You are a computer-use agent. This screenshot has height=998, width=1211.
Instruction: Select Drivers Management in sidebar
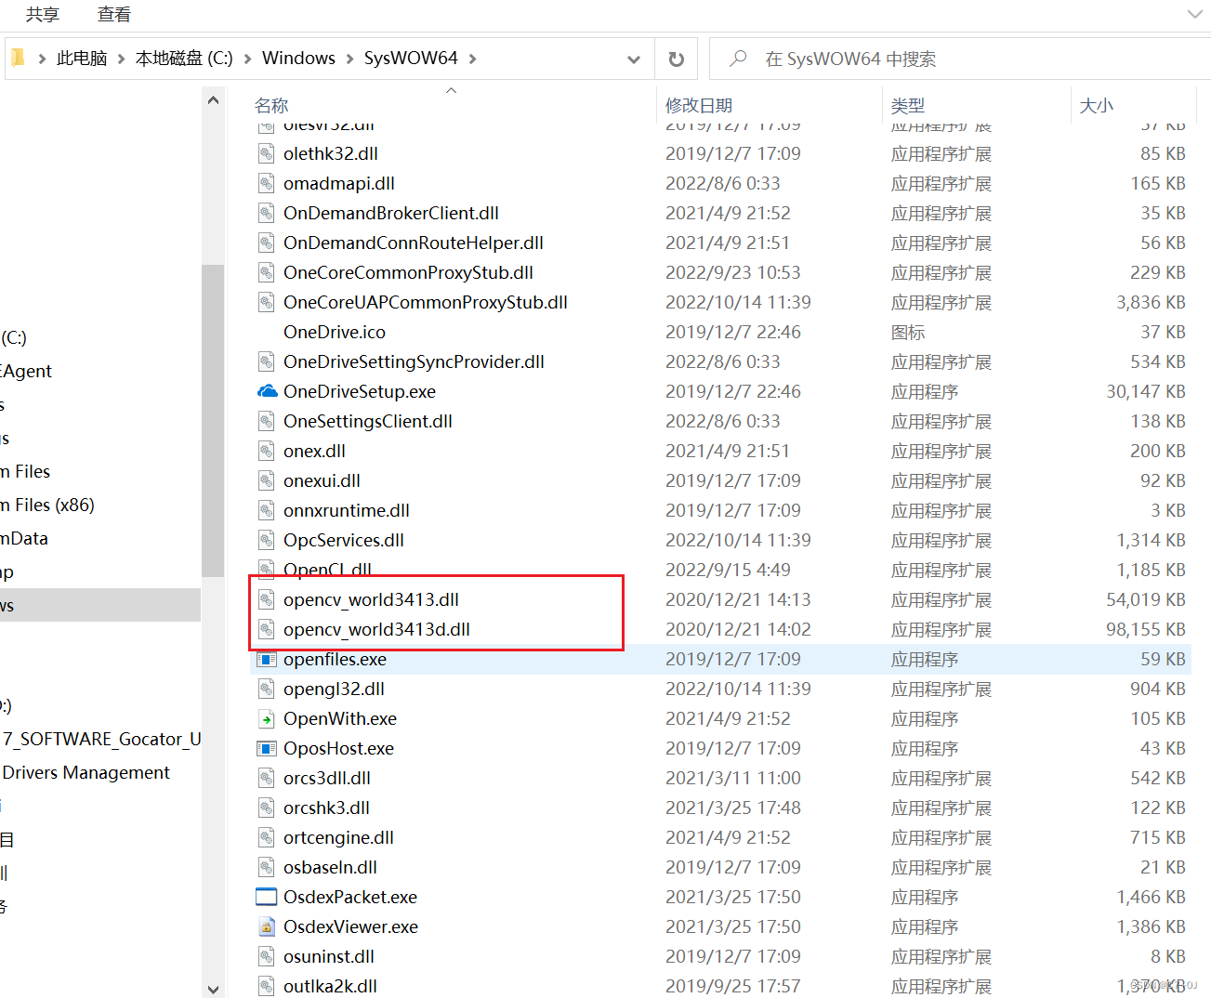(86, 772)
